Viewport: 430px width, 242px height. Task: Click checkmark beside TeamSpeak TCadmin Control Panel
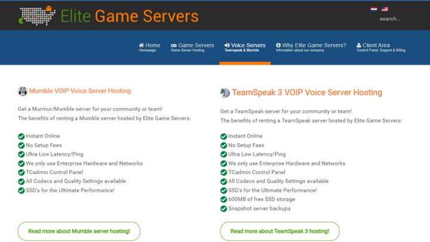coord(224,173)
